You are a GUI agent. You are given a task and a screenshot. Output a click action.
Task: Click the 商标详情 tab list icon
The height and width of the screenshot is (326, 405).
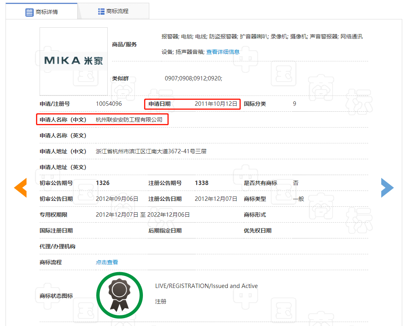pyautogui.click(x=29, y=12)
